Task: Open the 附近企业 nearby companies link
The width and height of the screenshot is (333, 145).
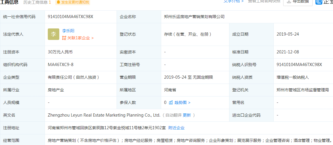Action: tap(176, 128)
